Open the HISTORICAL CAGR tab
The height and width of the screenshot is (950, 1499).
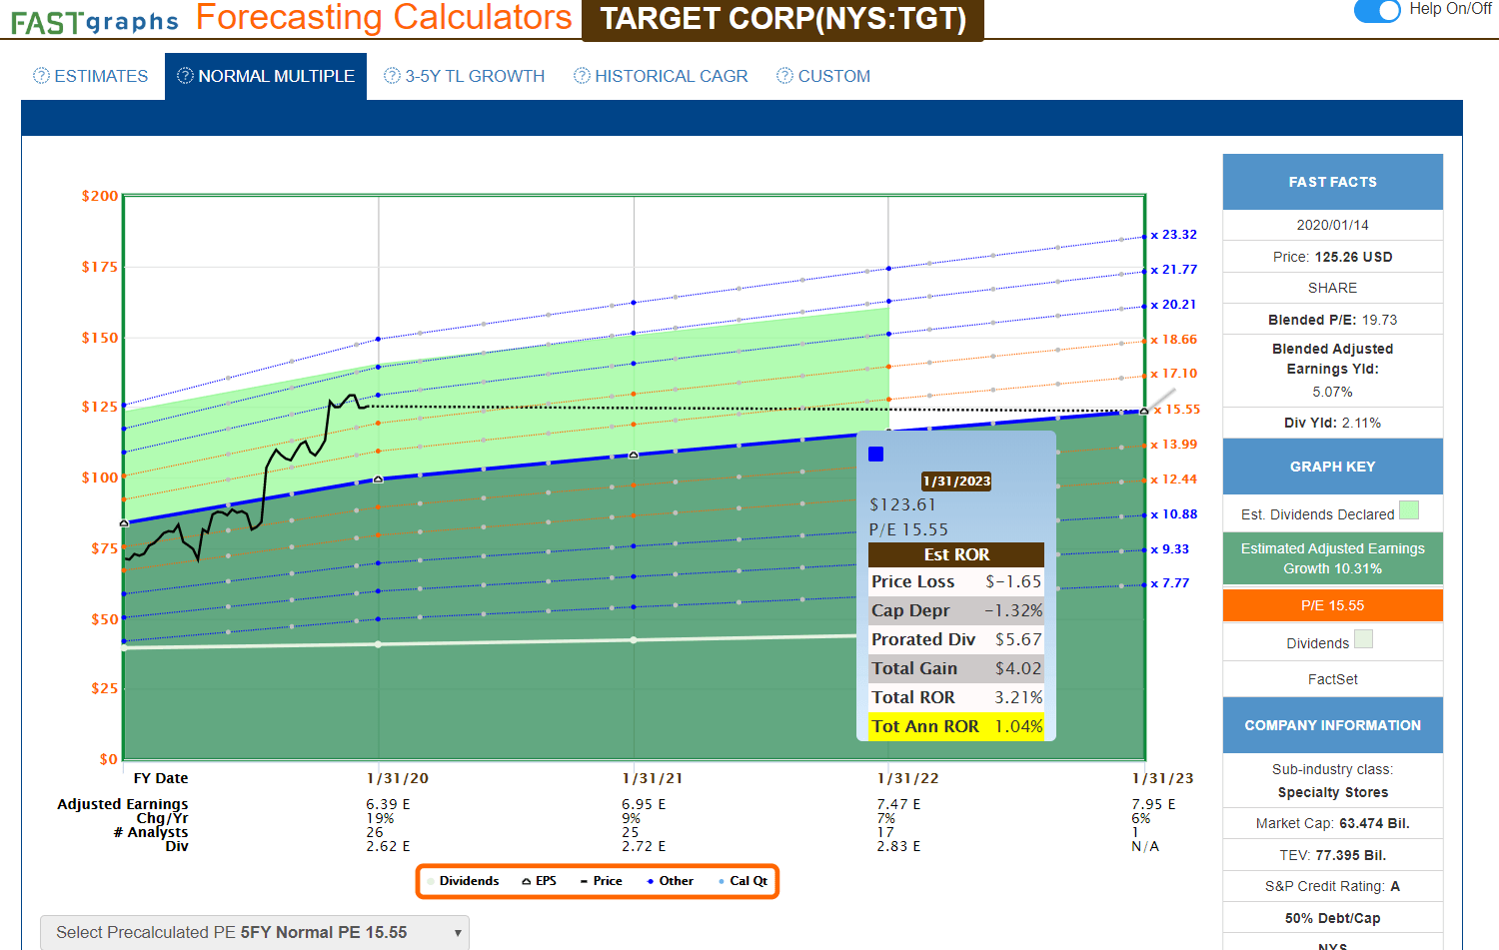click(672, 76)
